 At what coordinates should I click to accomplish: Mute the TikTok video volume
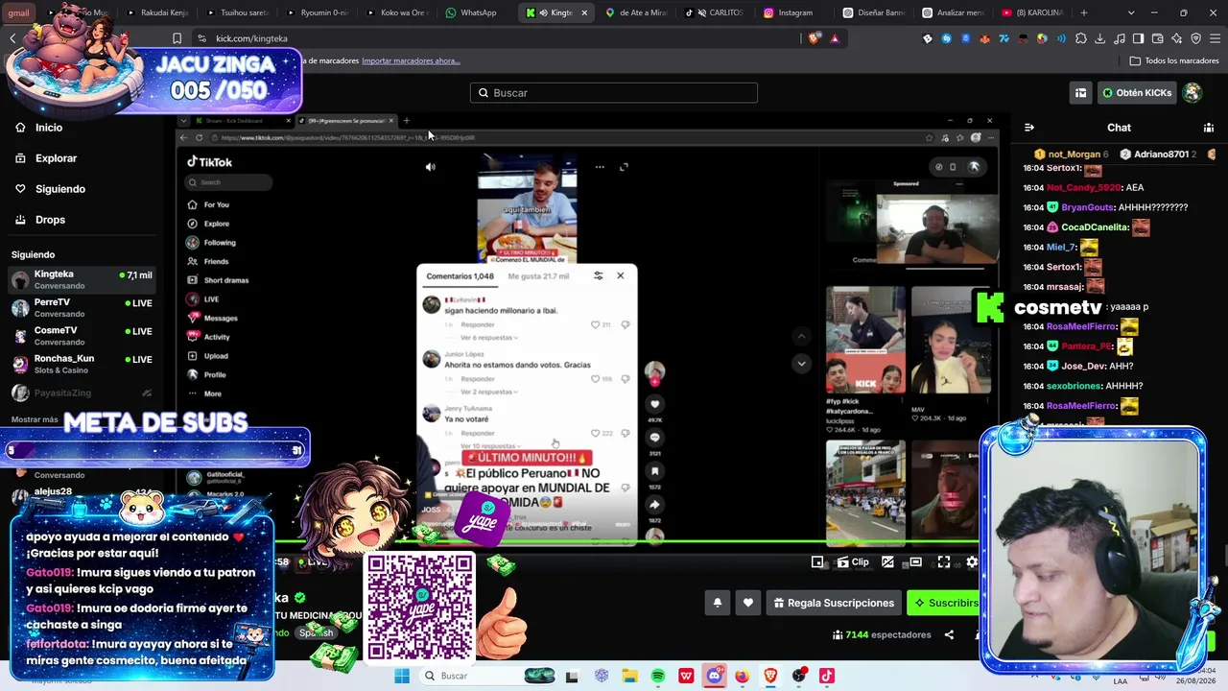coord(431,167)
